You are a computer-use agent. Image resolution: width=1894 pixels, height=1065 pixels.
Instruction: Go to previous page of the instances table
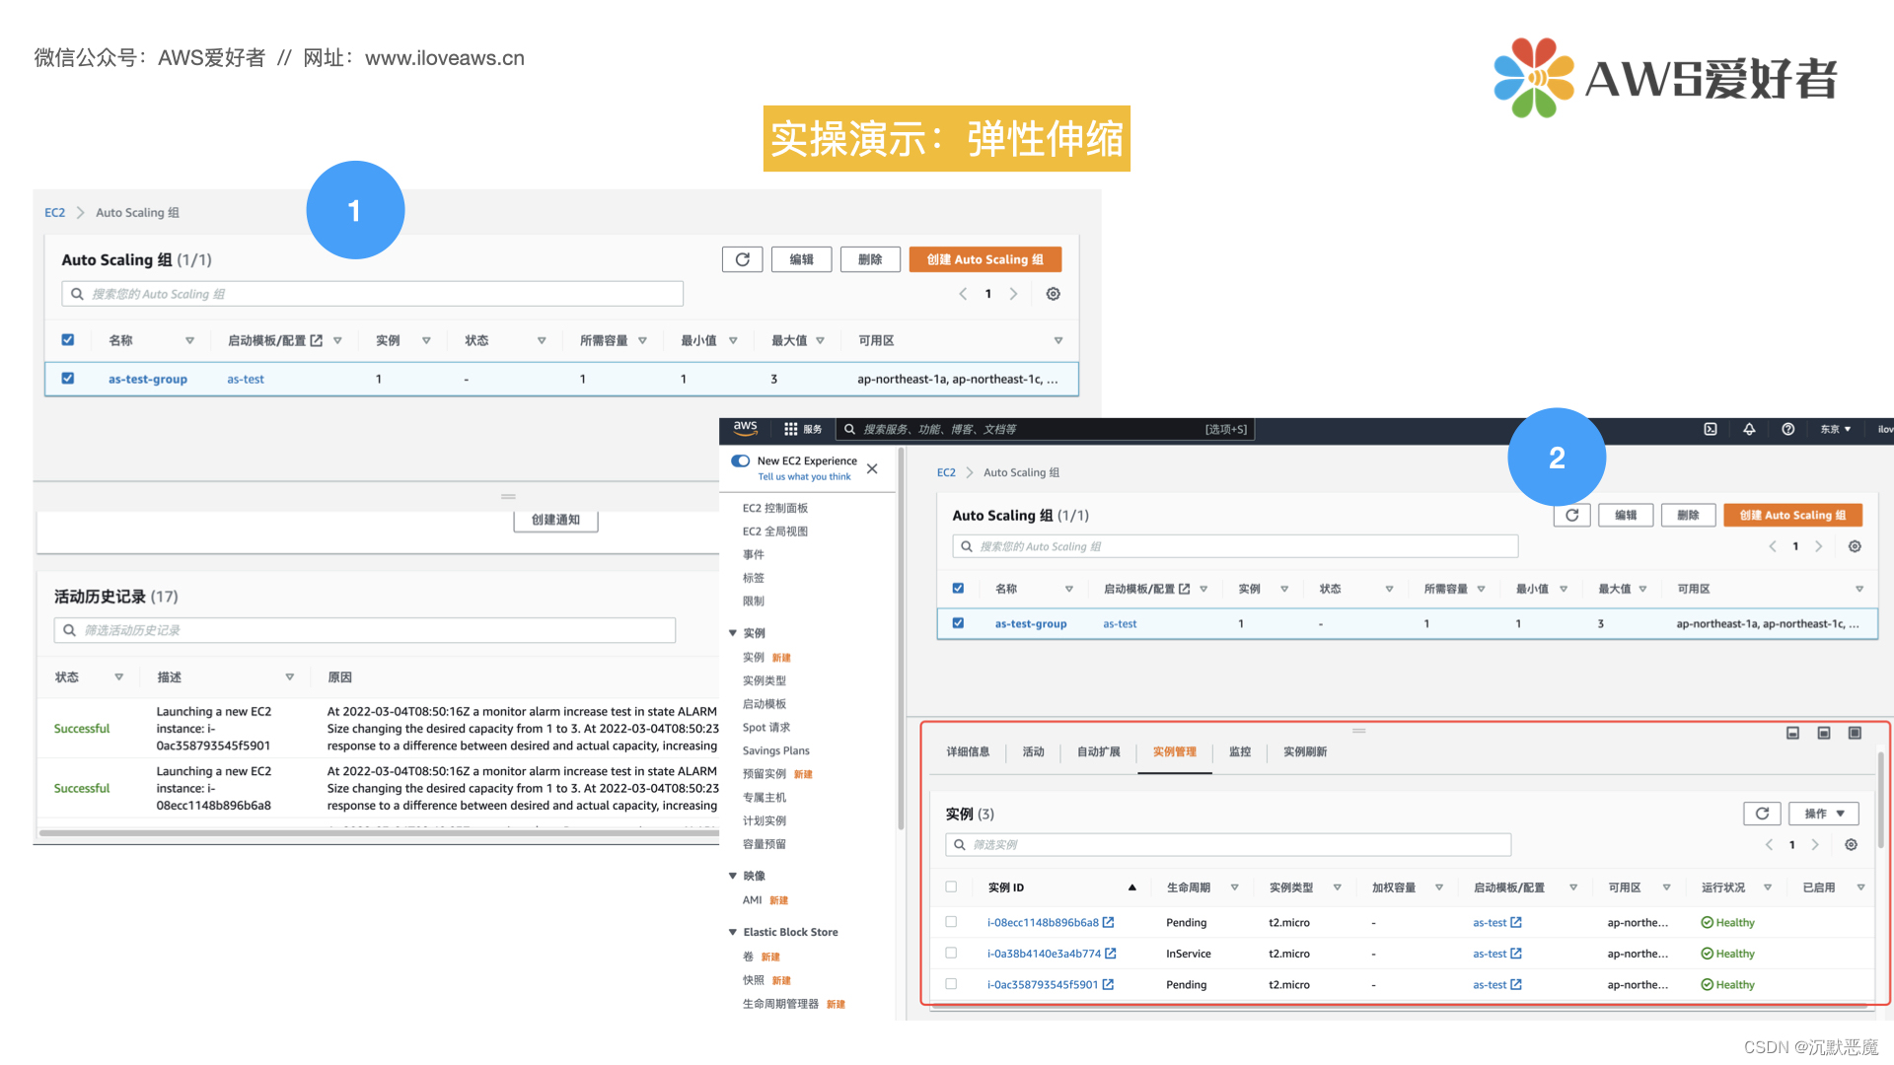[x=1769, y=845]
